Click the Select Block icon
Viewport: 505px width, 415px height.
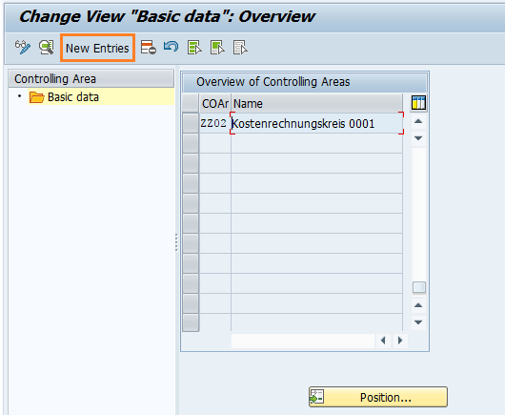(x=217, y=48)
